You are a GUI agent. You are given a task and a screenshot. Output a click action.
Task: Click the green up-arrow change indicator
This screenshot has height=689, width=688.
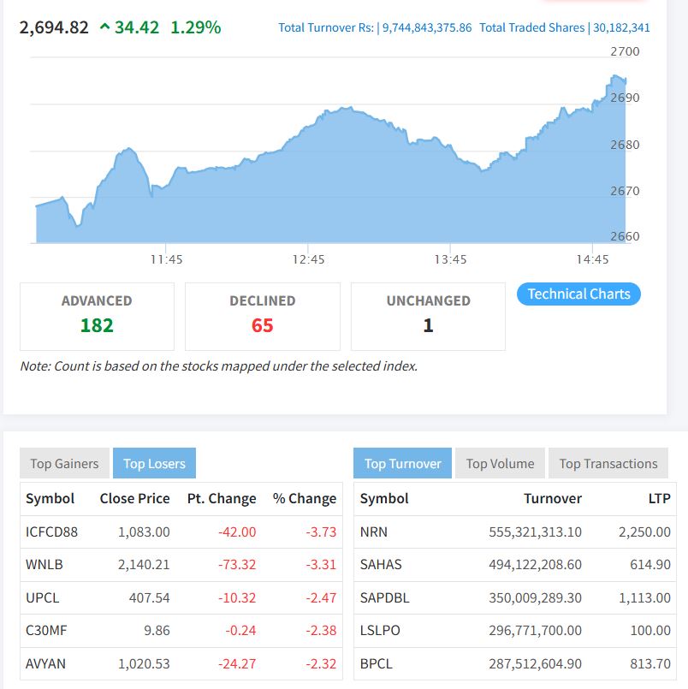click(104, 27)
